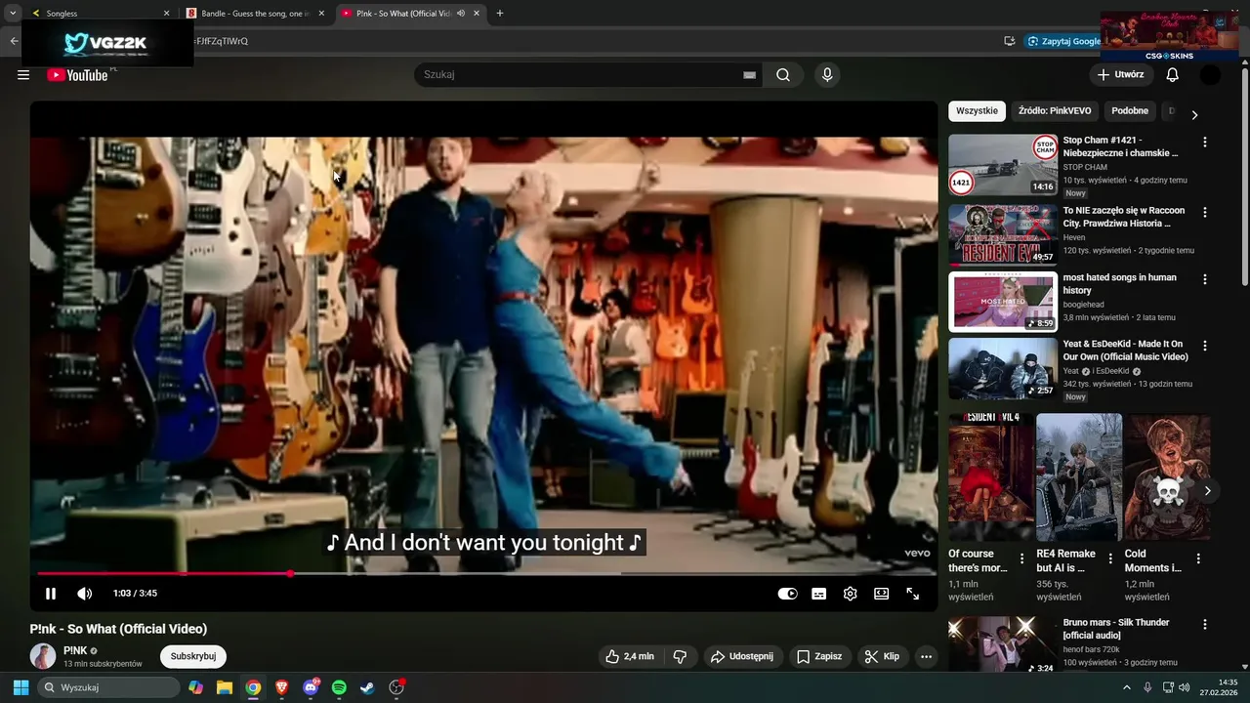The image size is (1250, 703).
Task: Like the video with 2,4 mln likes
Action: (x=629, y=656)
